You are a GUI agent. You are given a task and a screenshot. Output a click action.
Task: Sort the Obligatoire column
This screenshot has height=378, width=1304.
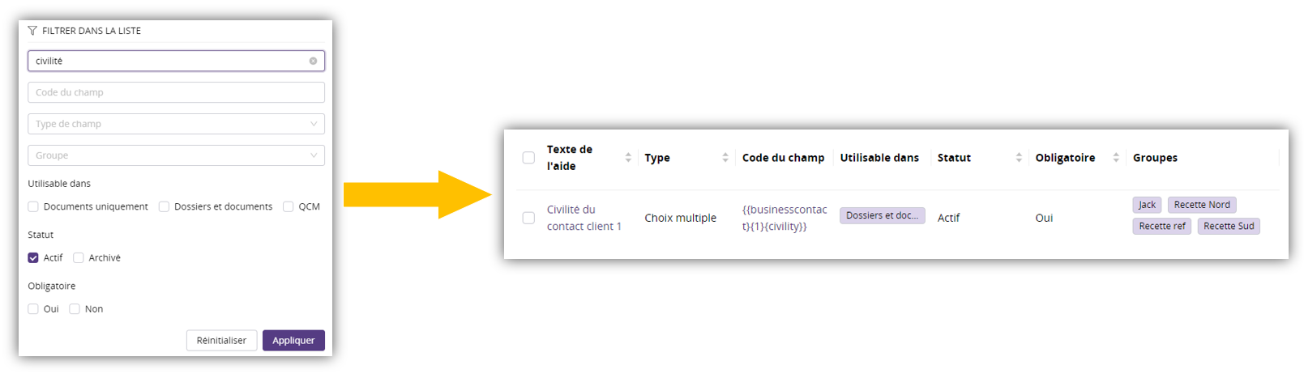1115,158
